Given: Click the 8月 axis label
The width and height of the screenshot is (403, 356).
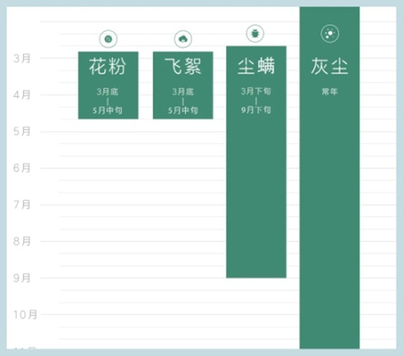Looking at the screenshot, I should (x=22, y=241).
